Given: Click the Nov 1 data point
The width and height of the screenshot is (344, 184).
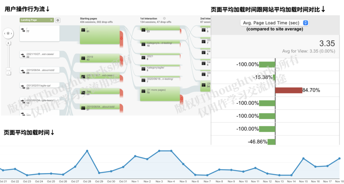Looking at the screenshot, I should coord(135,156).
